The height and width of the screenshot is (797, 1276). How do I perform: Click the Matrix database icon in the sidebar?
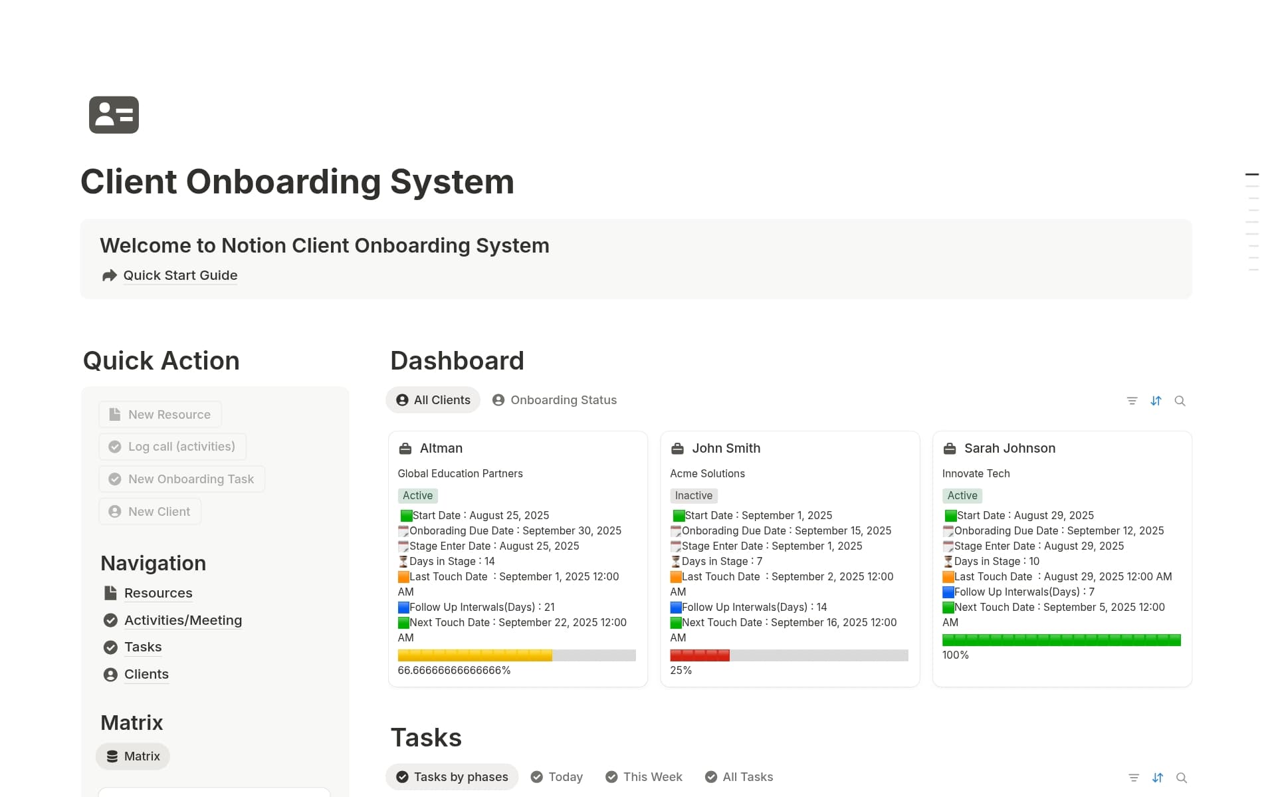click(x=111, y=756)
